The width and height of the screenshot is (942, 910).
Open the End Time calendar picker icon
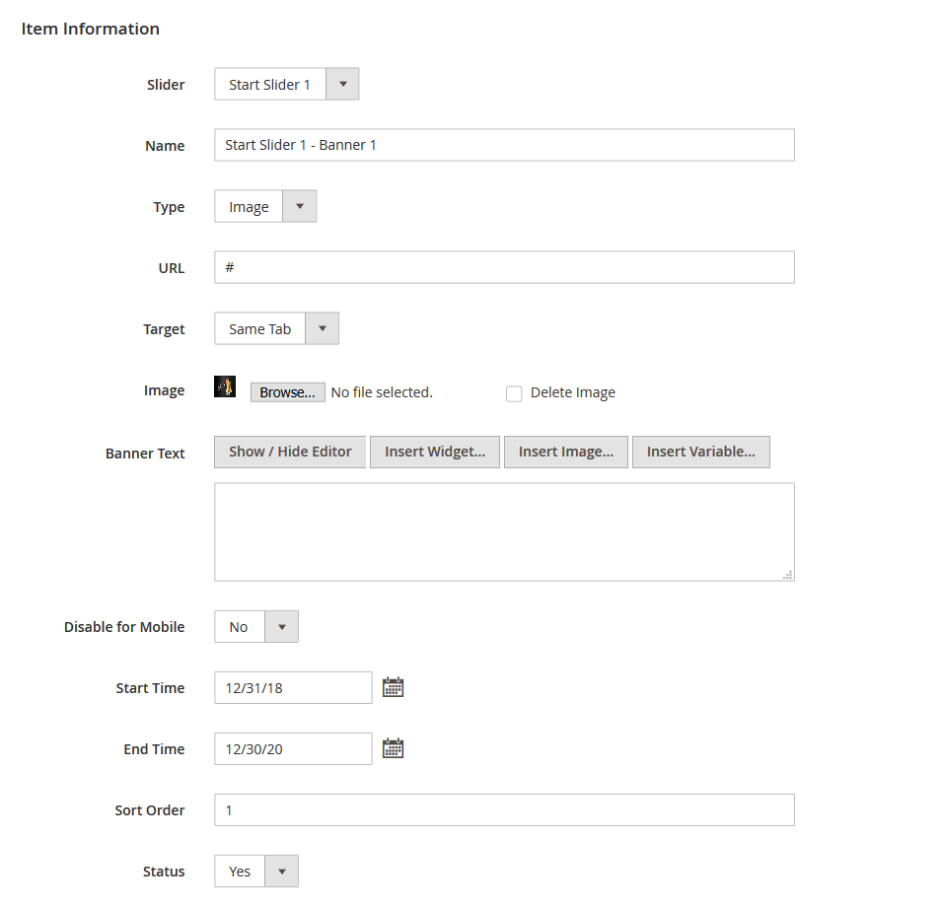393,748
